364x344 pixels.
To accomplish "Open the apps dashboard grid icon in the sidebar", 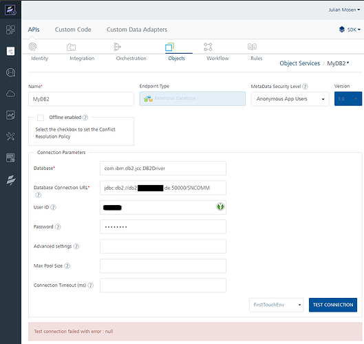I will (10, 30).
